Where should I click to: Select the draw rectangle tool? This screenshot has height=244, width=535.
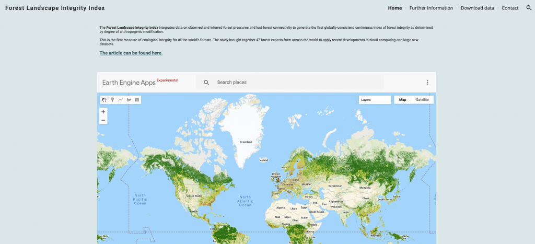(x=137, y=99)
